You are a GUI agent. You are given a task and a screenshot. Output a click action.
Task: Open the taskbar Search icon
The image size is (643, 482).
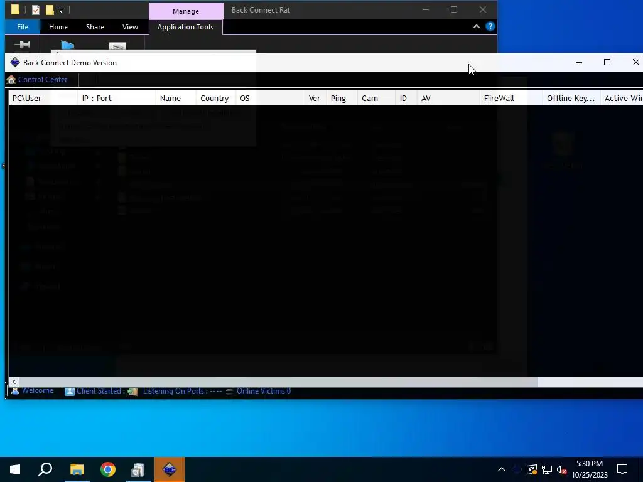click(x=45, y=469)
